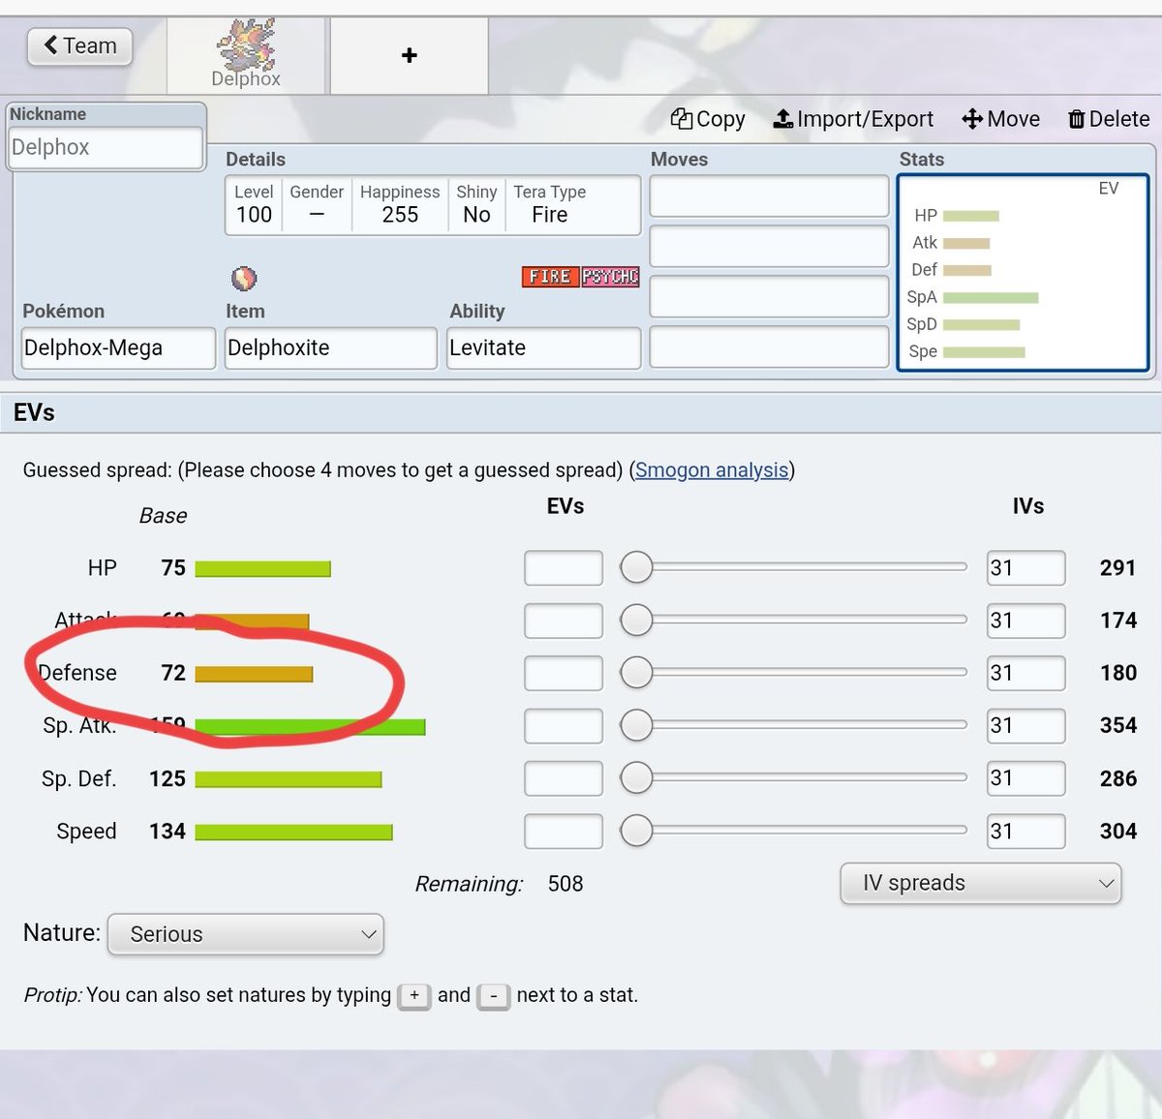
Task: Select the Delphox team tab
Action: pos(246,56)
